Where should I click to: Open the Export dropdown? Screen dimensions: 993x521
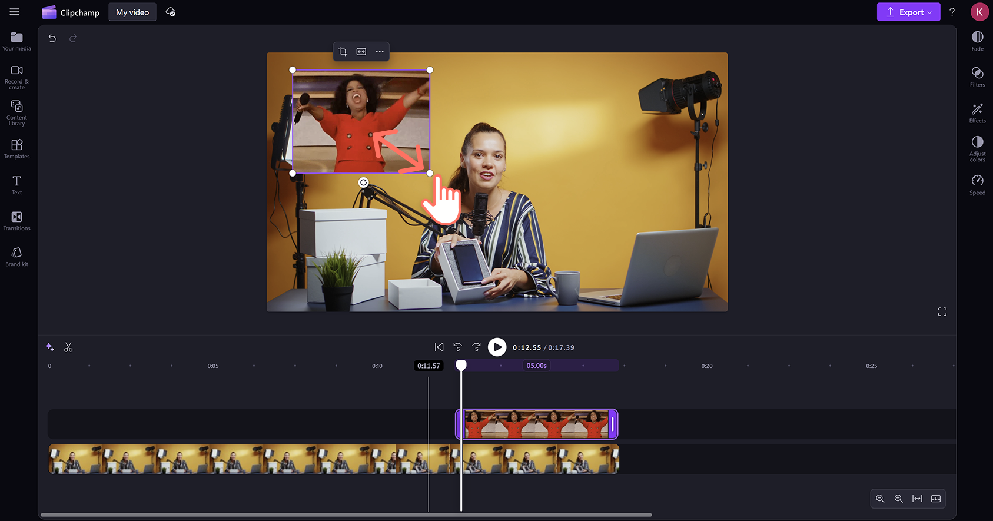[x=908, y=12]
